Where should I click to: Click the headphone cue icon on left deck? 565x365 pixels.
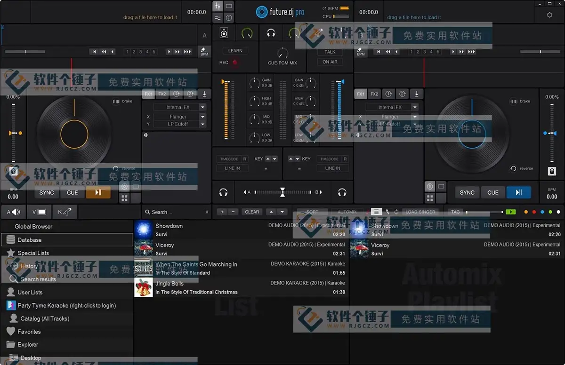(x=223, y=192)
